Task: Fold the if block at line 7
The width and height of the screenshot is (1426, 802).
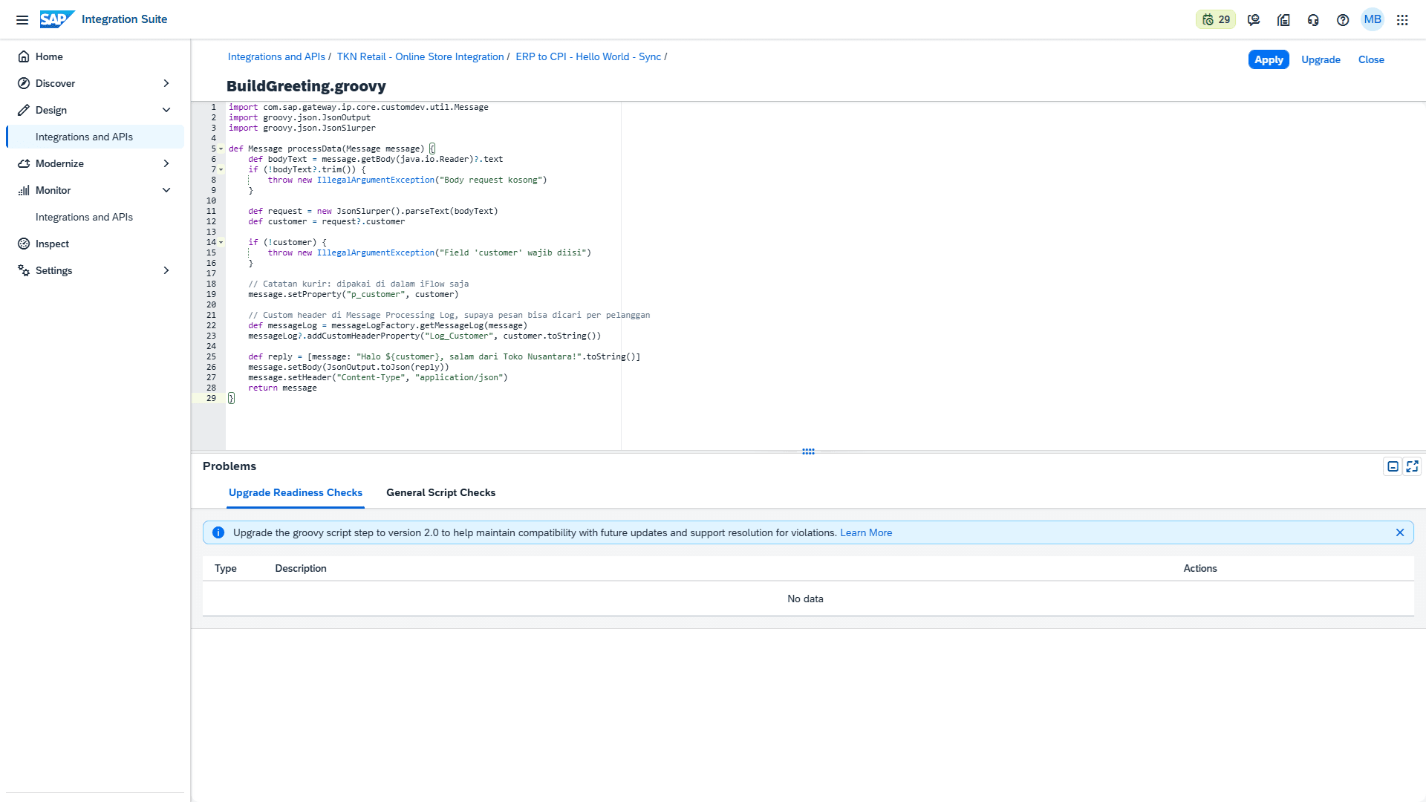Action: [x=221, y=169]
